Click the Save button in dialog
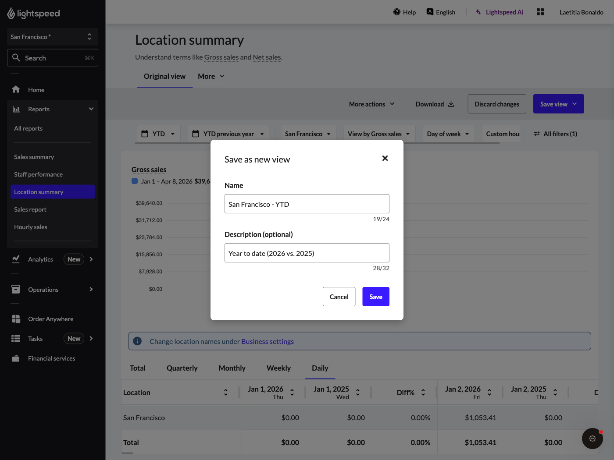This screenshot has height=460, width=614. click(375, 297)
